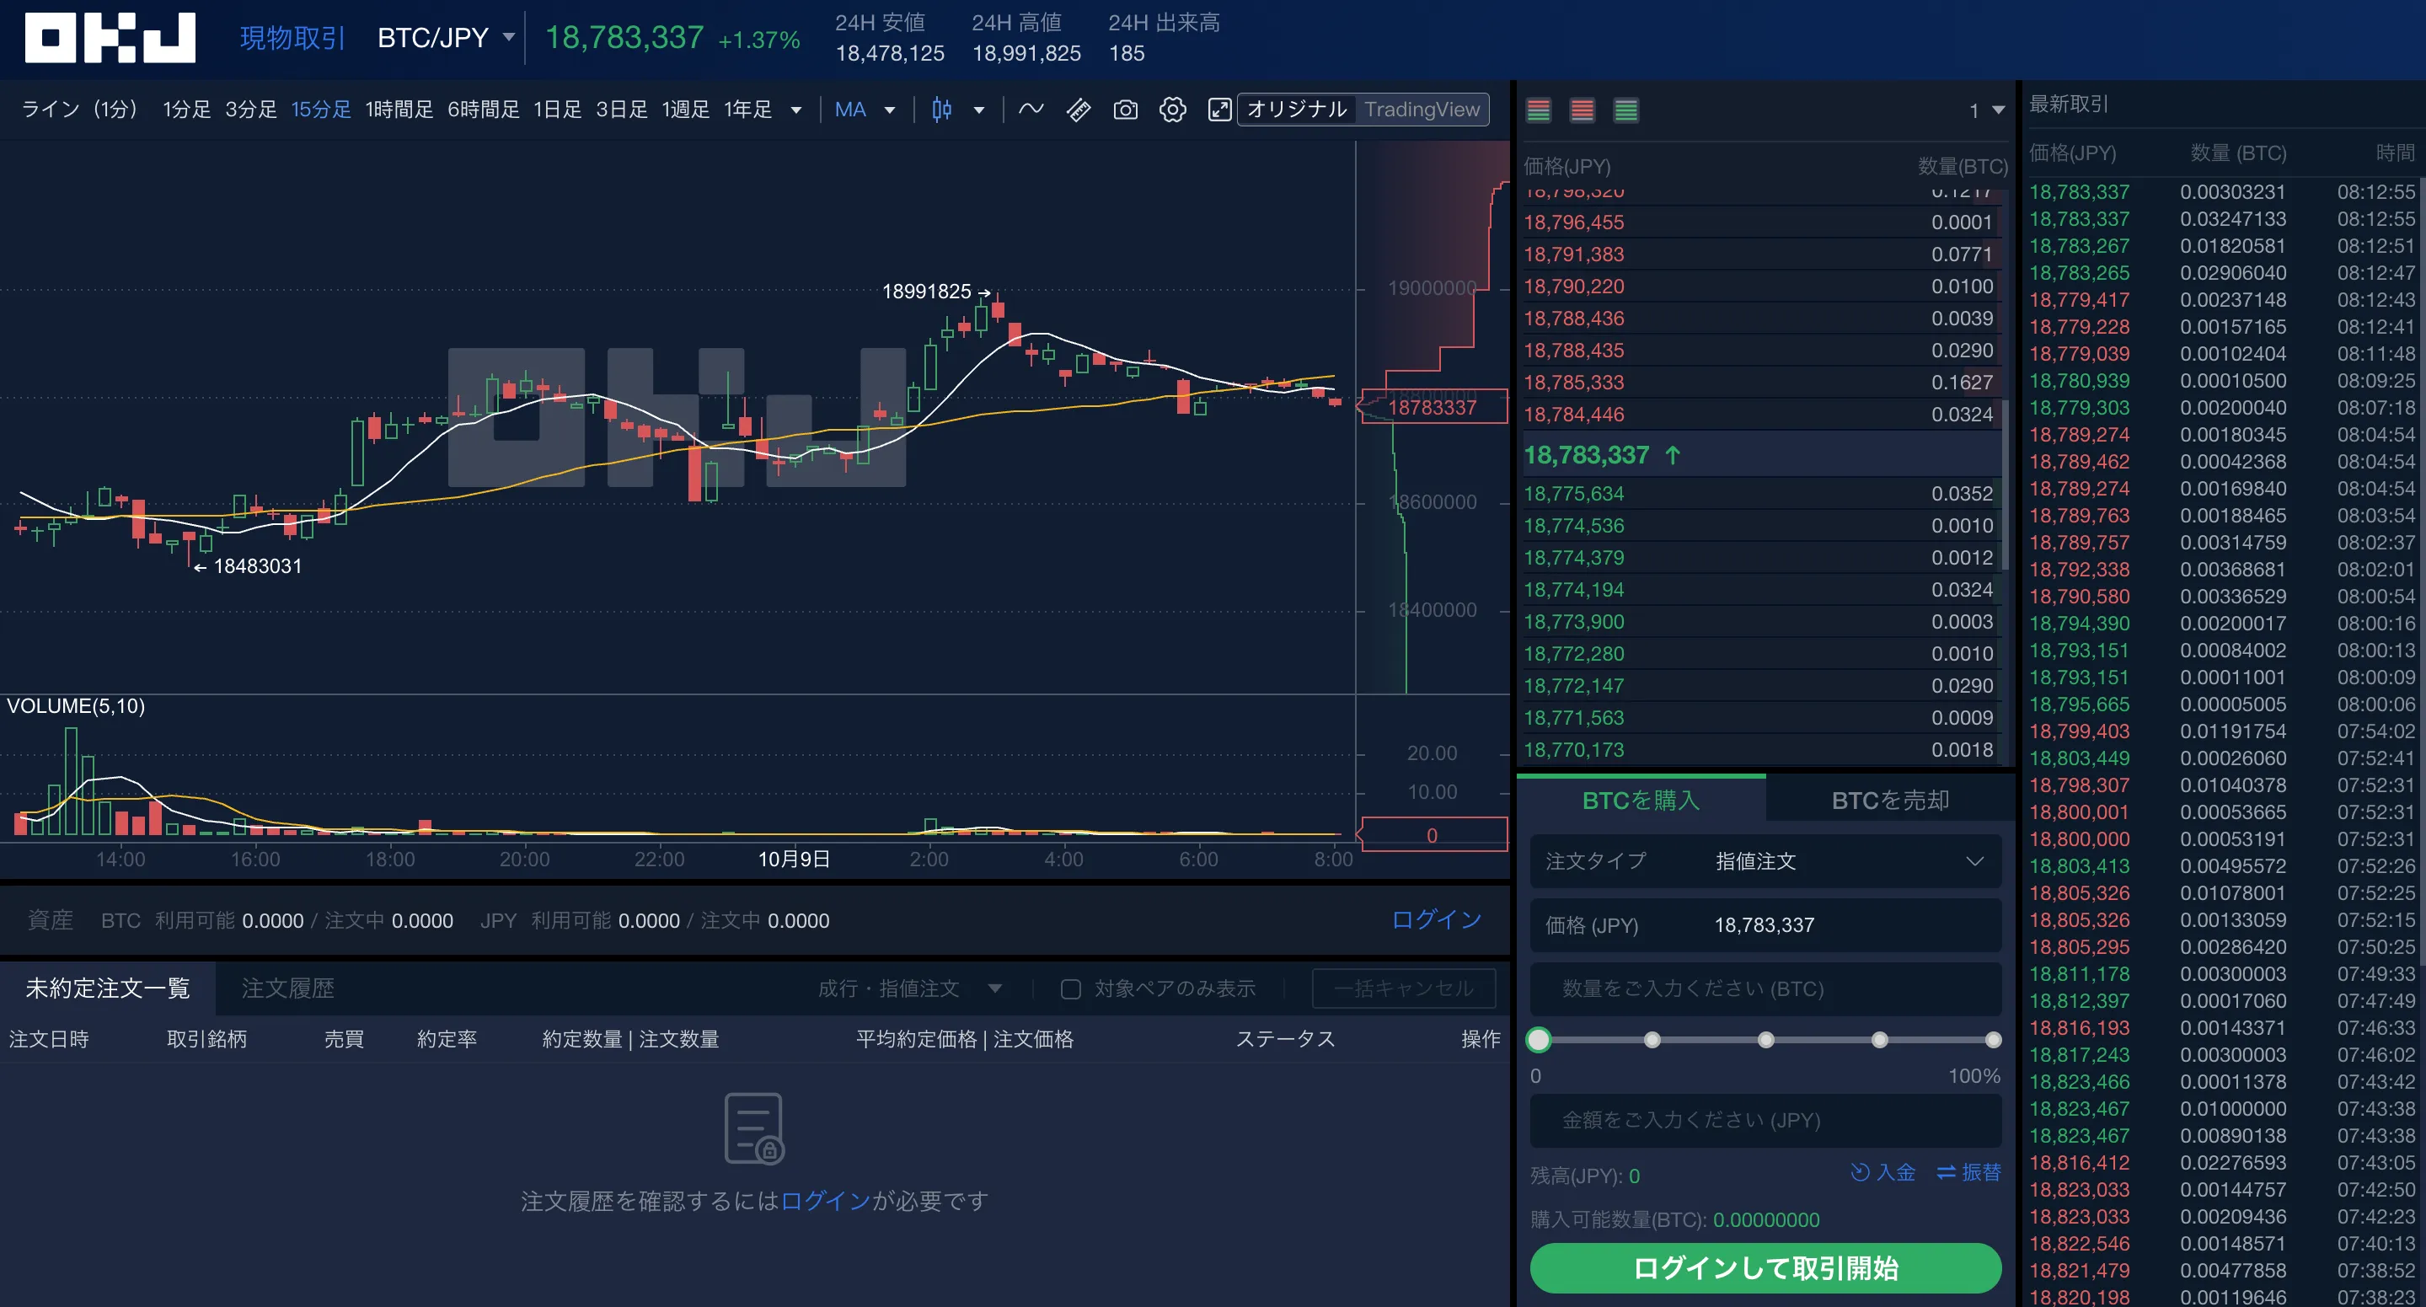Switch to BTCを売却 tab
Image resolution: width=2426 pixels, height=1307 pixels.
pos(1889,801)
